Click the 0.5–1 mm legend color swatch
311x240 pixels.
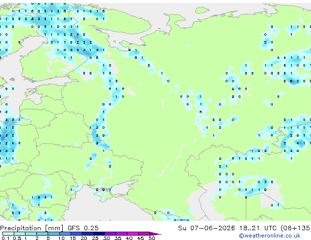click(x=20, y=234)
